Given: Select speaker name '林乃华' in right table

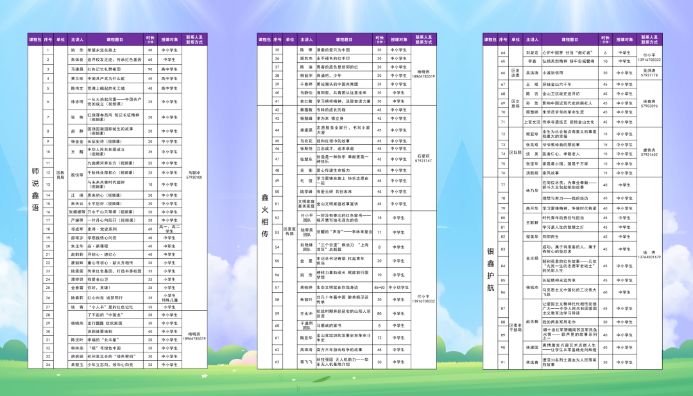Looking at the screenshot, I should 532,191.
